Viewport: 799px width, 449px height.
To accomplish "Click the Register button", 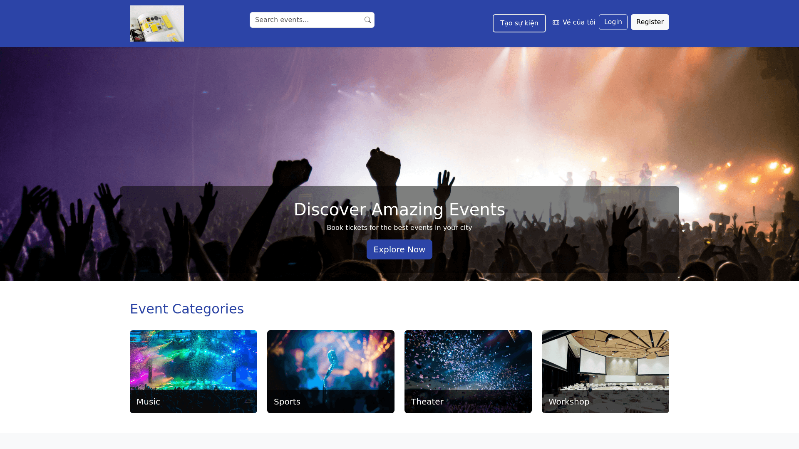I will click(650, 22).
